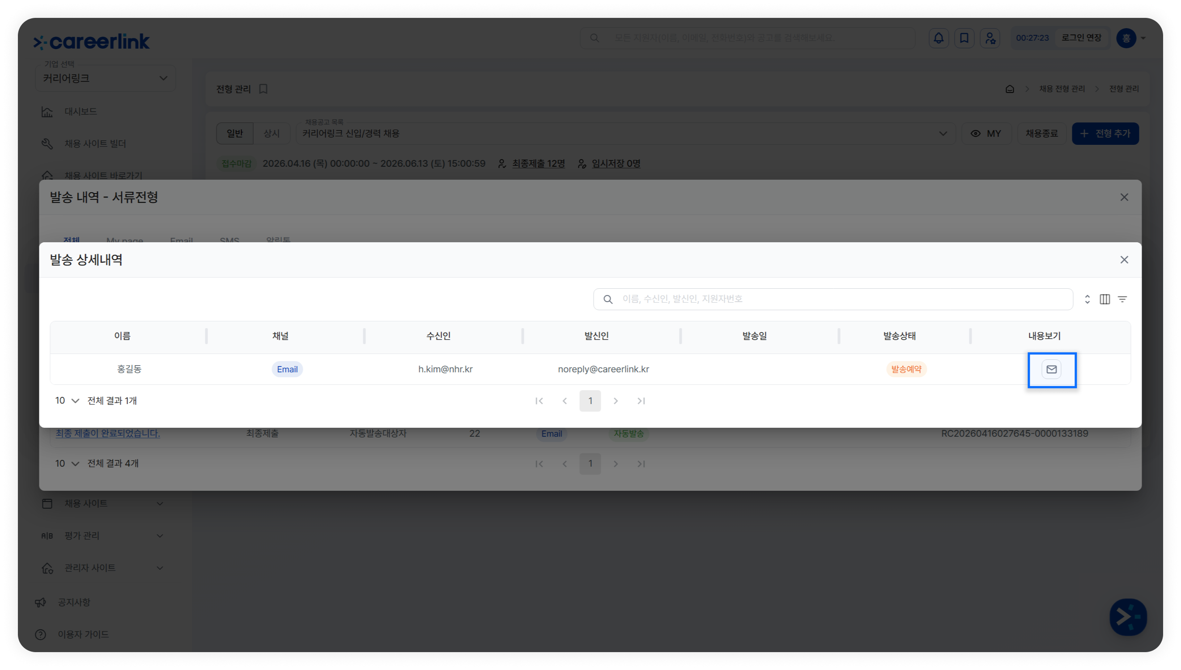The width and height of the screenshot is (1181, 670).
Task: Go to the previous page in 발송 내역 list
Action: click(x=565, y=464)
